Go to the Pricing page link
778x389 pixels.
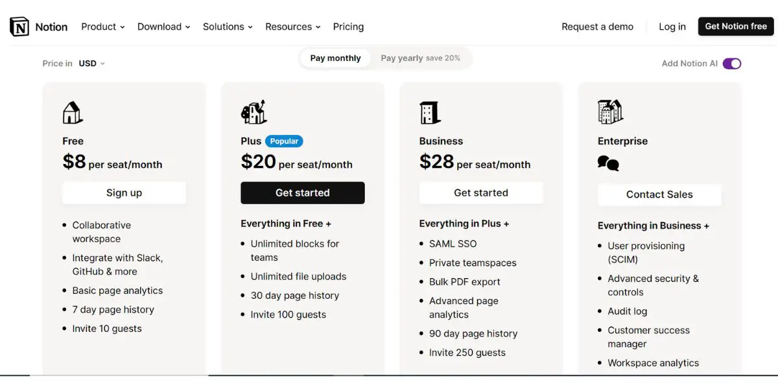(x=348, y=27)
